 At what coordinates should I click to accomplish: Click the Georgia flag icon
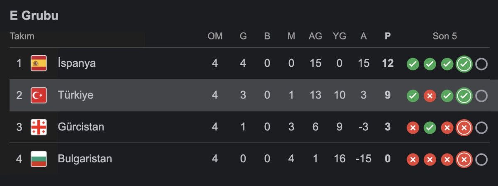click(39, 127)
